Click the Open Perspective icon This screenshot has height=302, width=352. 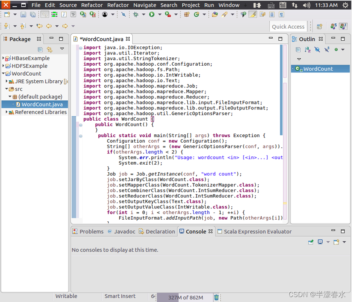[319, 27]
